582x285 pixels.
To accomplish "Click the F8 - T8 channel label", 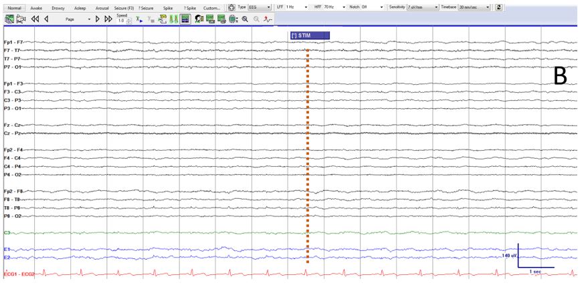I will (12, 200).
